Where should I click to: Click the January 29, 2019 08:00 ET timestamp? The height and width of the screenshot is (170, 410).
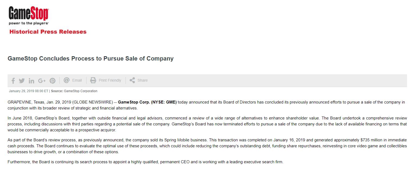point(28,91)
